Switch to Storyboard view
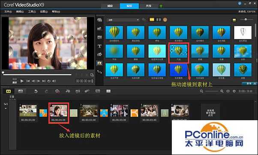258x155 pixels. [9, 91]
